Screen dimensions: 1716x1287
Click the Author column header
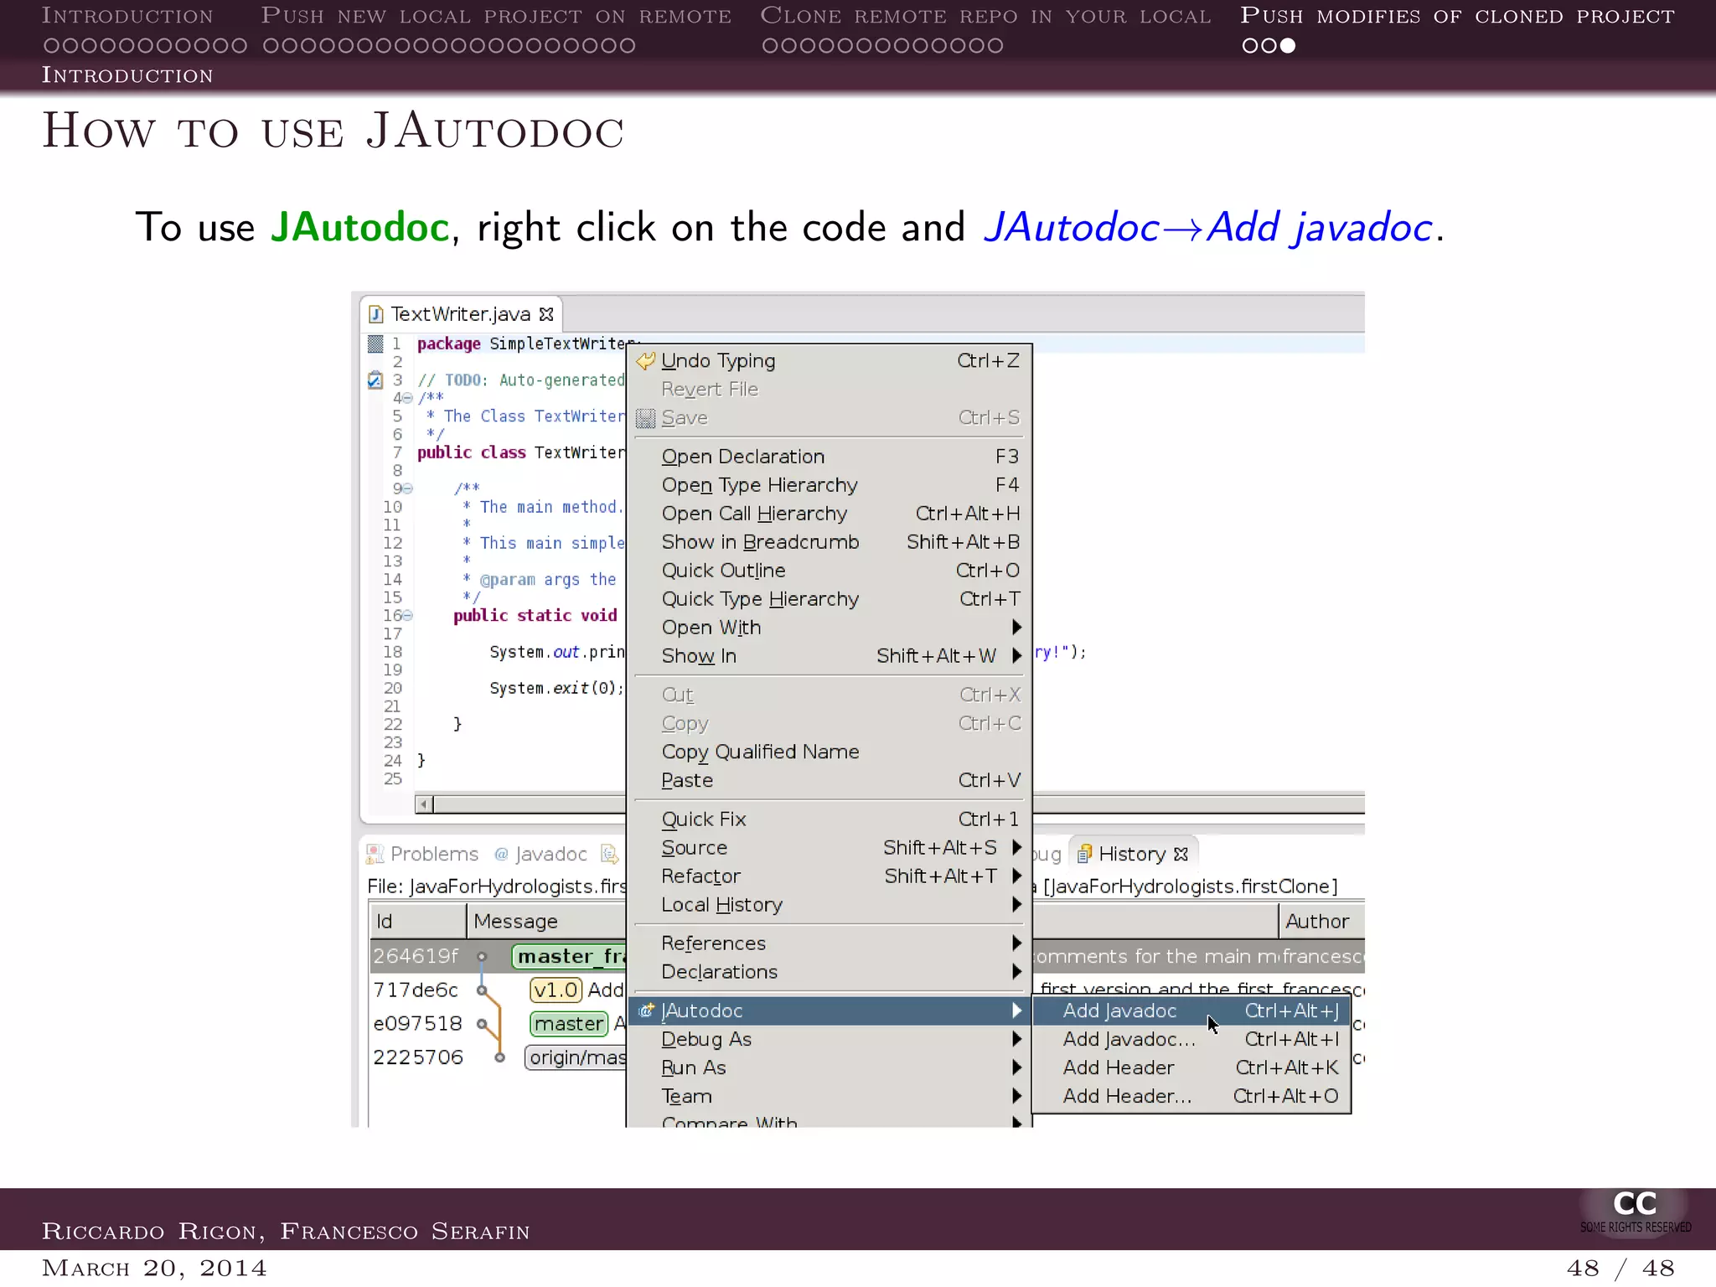(x=1322, y=922)
